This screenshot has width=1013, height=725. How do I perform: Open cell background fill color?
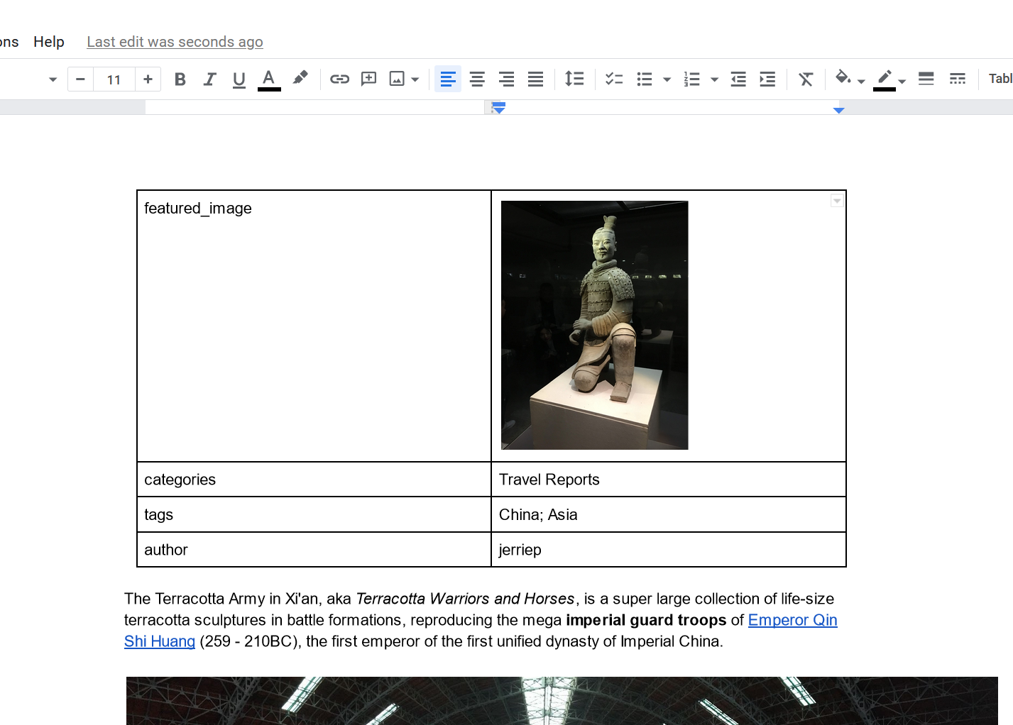tap(843, 77)
